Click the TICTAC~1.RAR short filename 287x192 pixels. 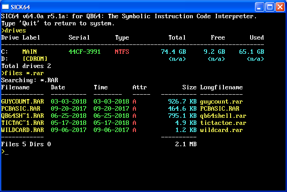22,123
